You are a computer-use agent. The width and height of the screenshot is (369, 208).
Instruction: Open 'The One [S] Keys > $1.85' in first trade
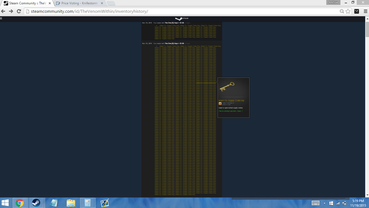(174, 23)
